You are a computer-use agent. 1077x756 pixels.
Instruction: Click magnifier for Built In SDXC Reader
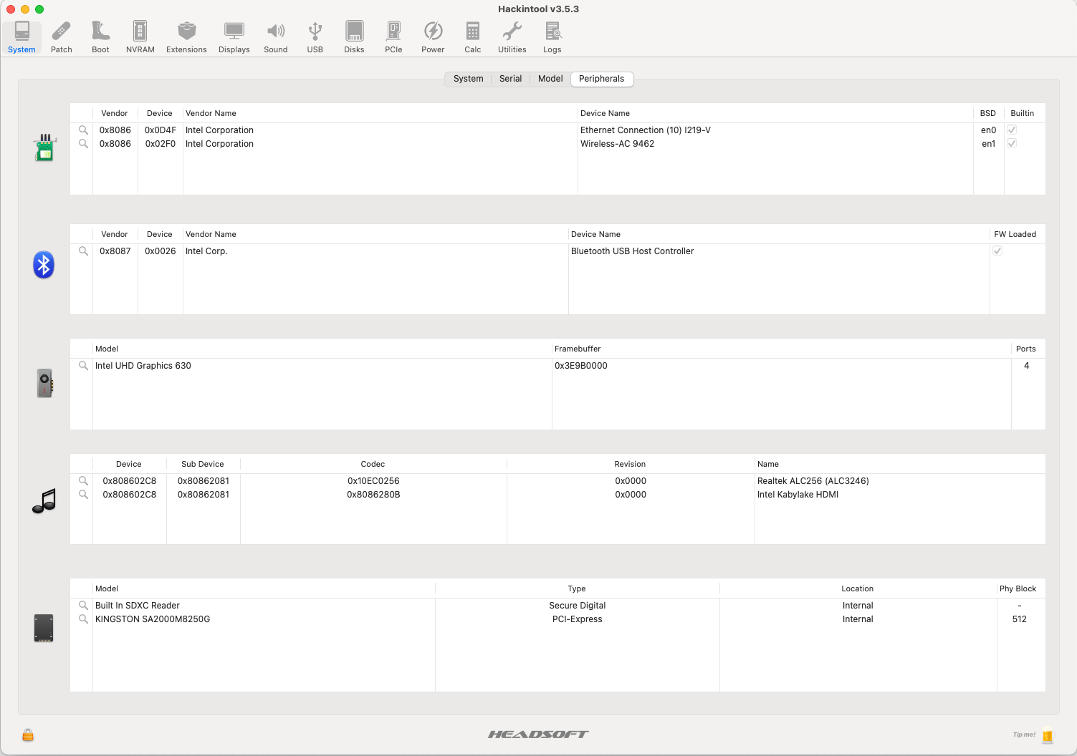83,606
